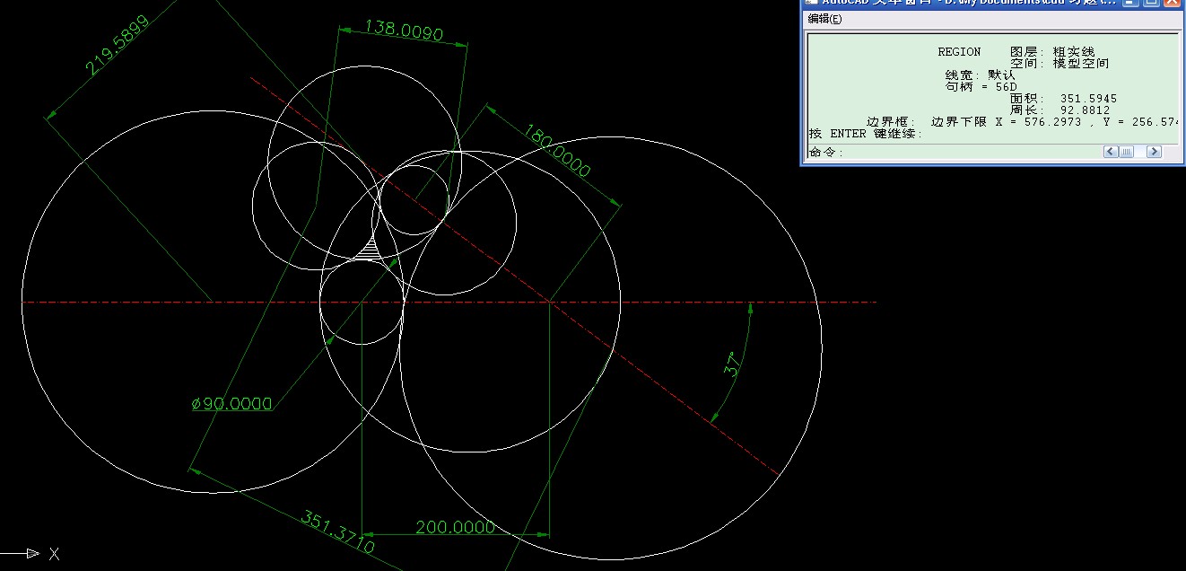The height and width of the screenshot is (571, 1186).
Task: Click the 37° angle dimension
Action: [x=733, y=365]
